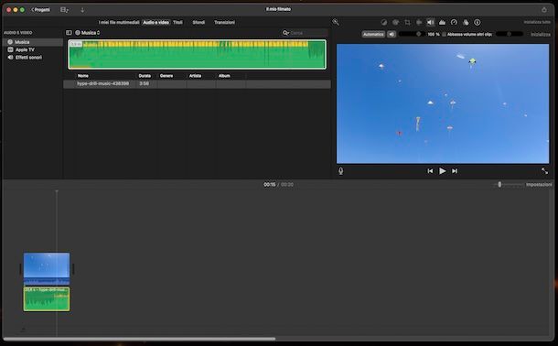This screenshot has height=346, width=558.
Task: Sort by the Nome column header
Action: tap(83, 76)
